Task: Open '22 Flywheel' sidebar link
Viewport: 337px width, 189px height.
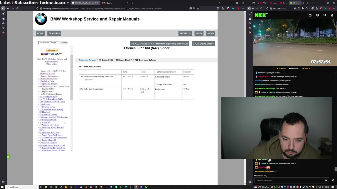Action: (x=45, y=112)
